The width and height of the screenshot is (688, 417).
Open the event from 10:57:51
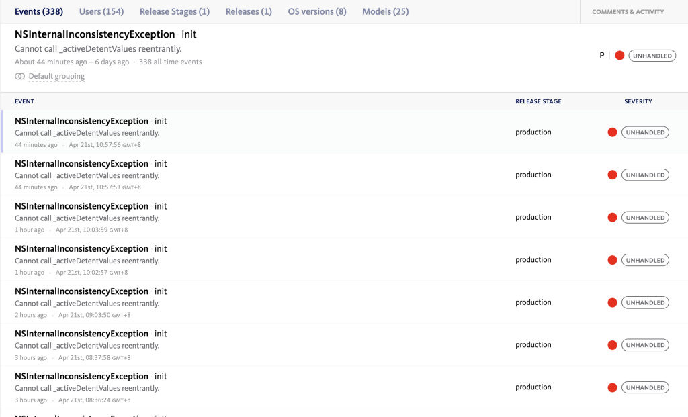pyautogui.click(x=81, y=164)
